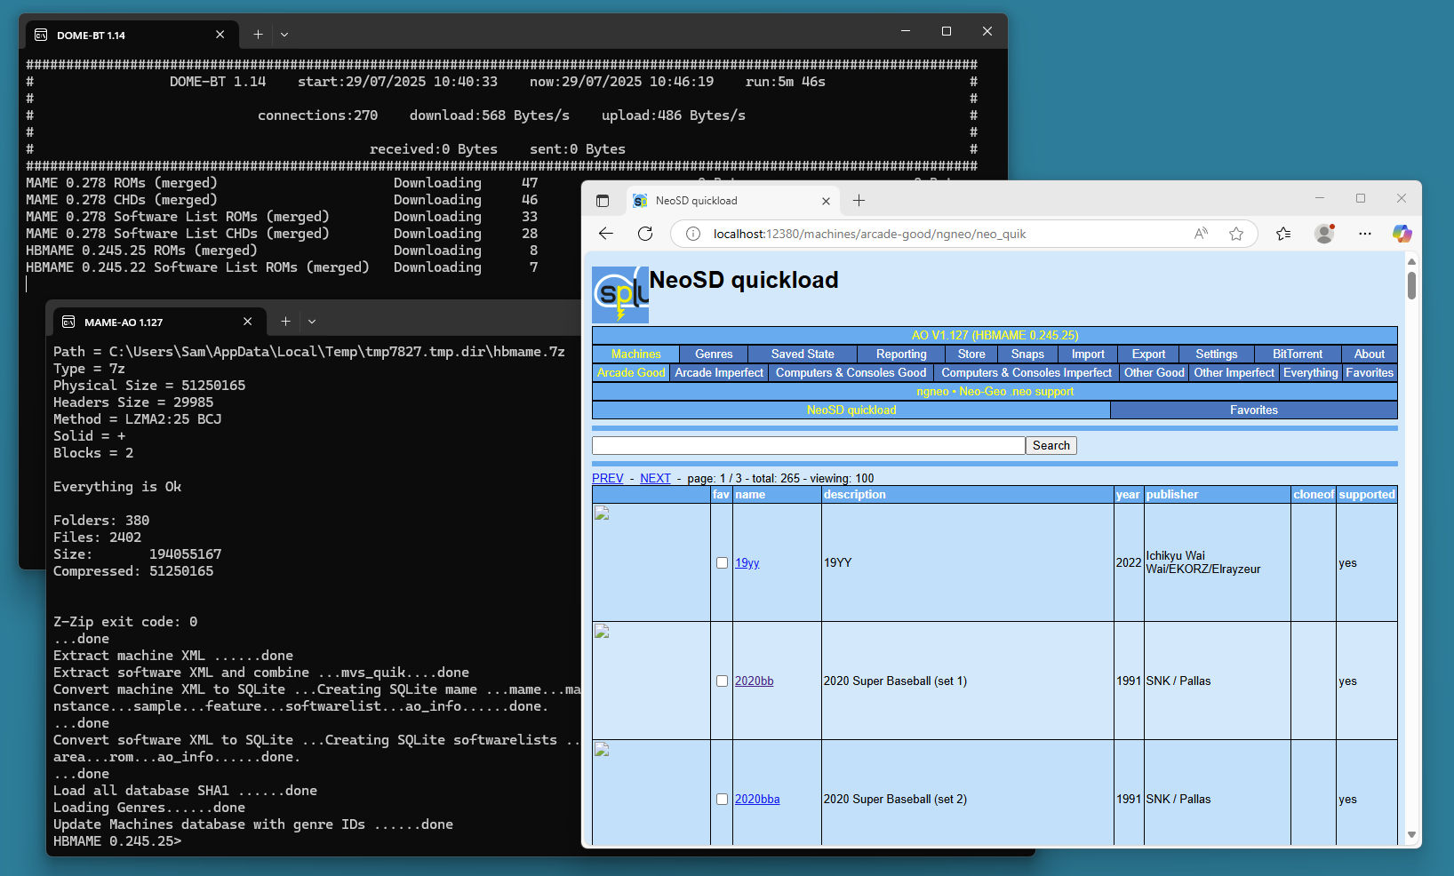Open the DOME-BT terminal tab dropdown arrow
1454x876 pixels.
(284, 35)
